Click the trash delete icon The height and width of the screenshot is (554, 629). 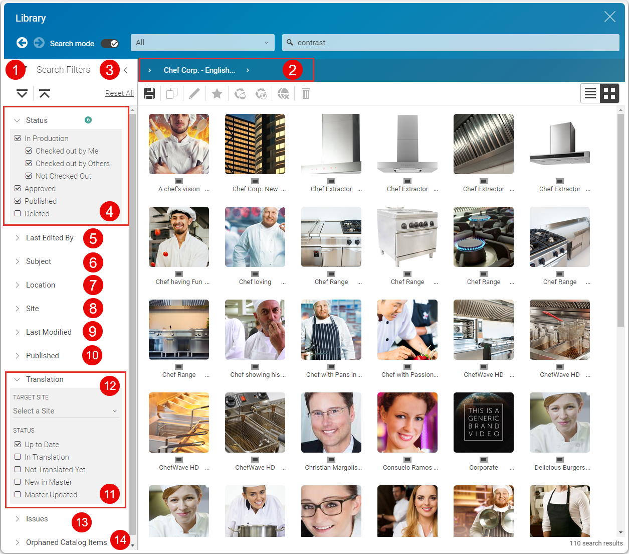pyautogui.click(x=306, y=93)
